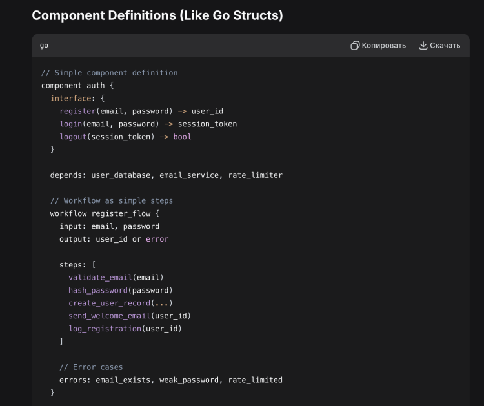Click the 'create_user_record' call

(109, 303)
